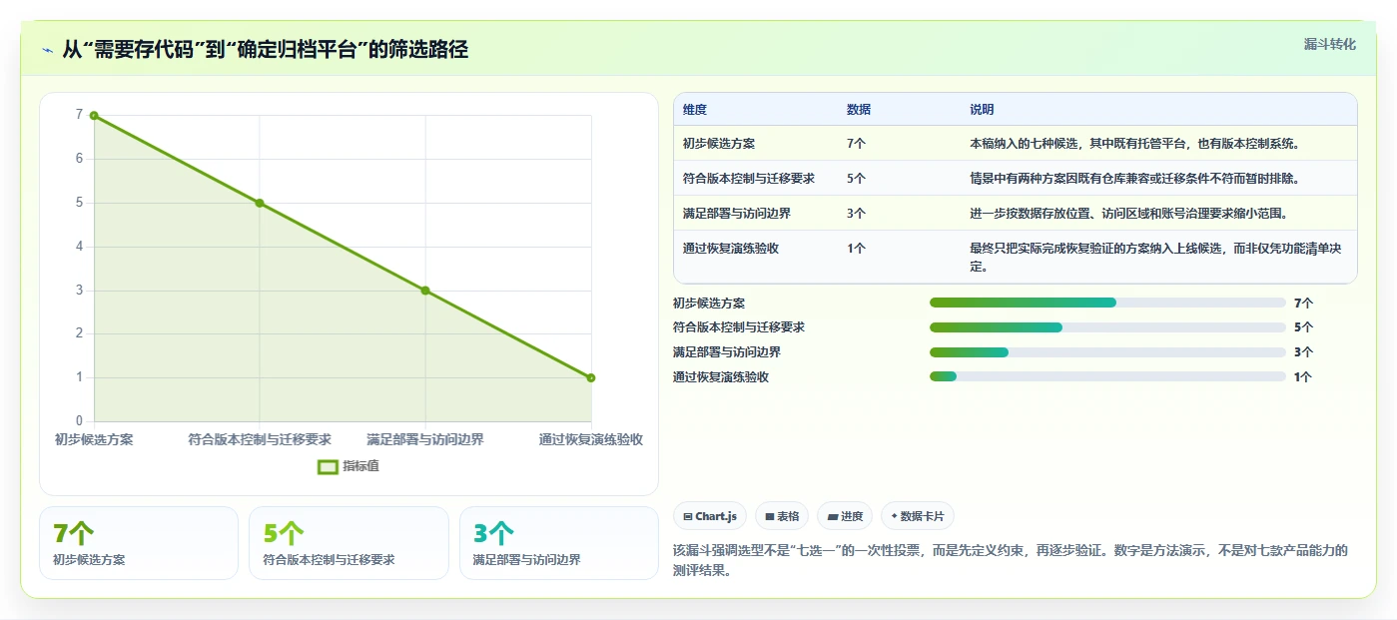
Task: Click y-axis tick label 0
Action: 79,421
